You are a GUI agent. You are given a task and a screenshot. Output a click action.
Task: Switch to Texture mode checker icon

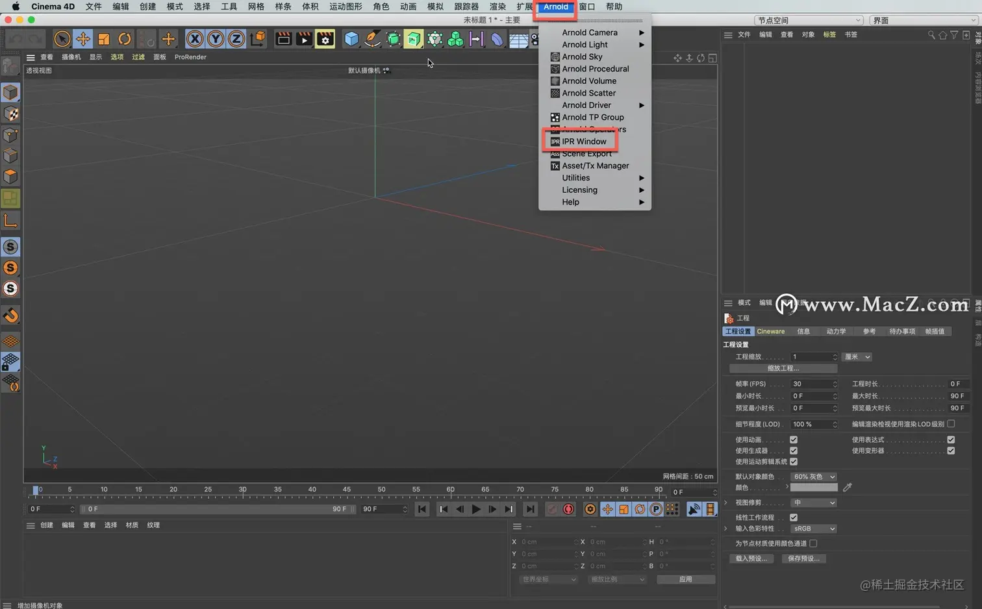(10, 114)
